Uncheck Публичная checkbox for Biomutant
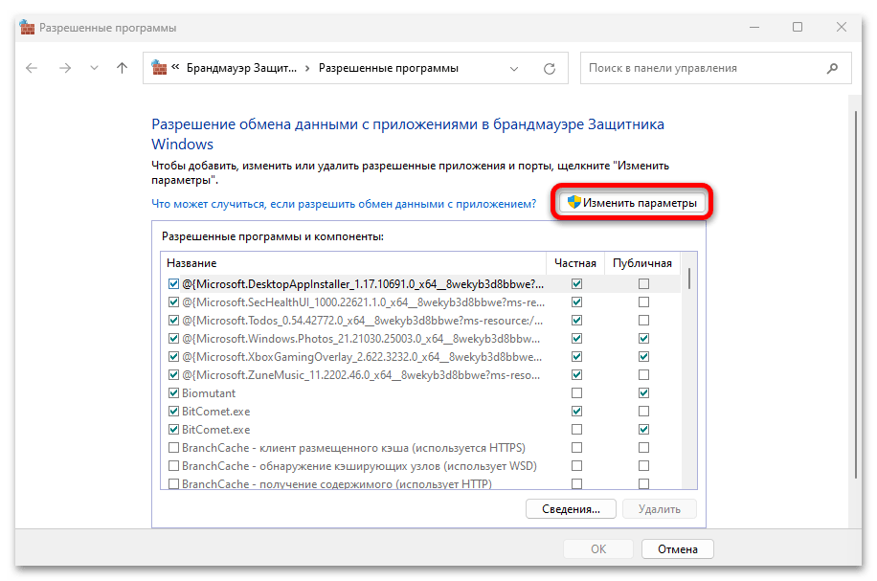This screenshot has width=877, height=581. (x=643, y=393)
